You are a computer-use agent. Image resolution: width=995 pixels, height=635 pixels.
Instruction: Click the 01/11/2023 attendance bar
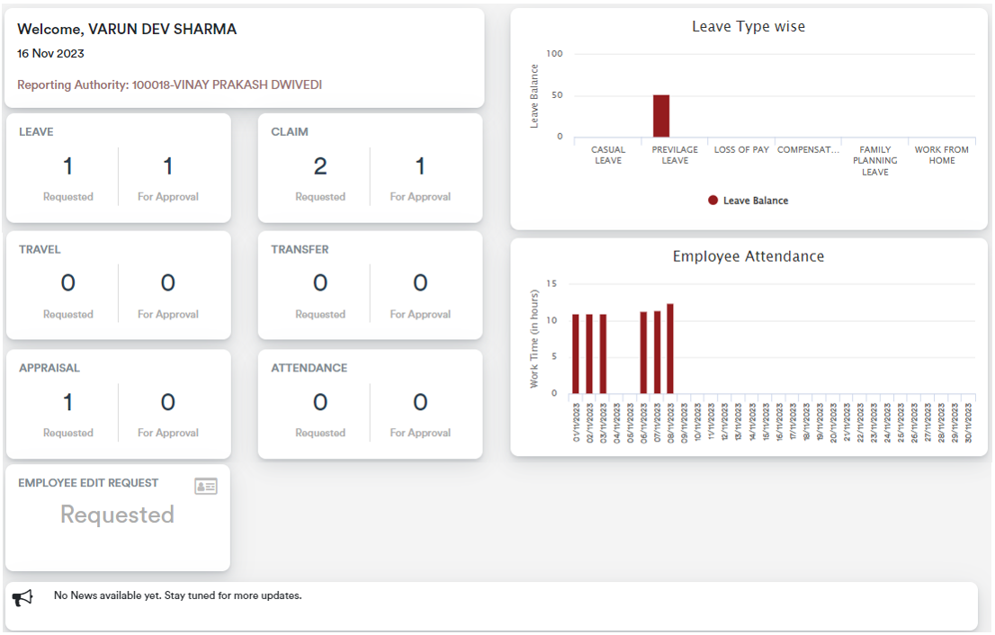click(576, 353)
